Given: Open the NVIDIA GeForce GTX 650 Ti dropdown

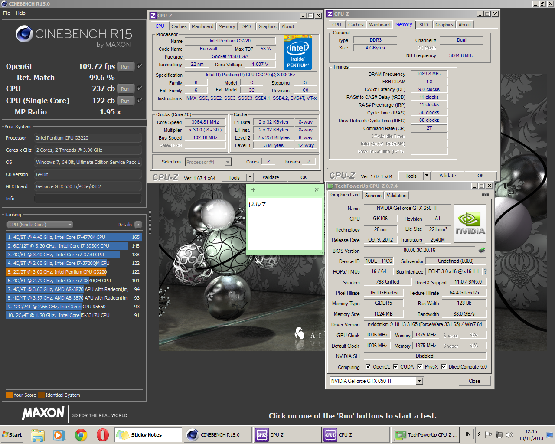Looking at the screenshot, I should (x=419, y=381).
